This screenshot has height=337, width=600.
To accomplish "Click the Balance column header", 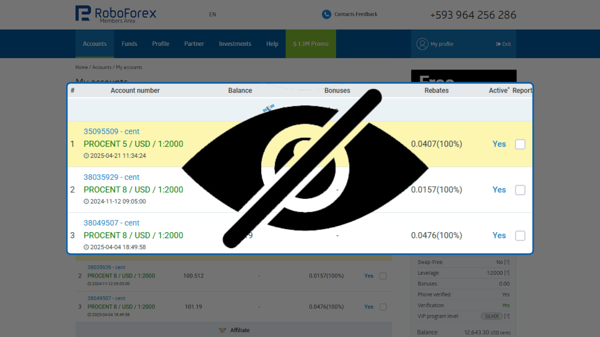I will pos(240,91).
